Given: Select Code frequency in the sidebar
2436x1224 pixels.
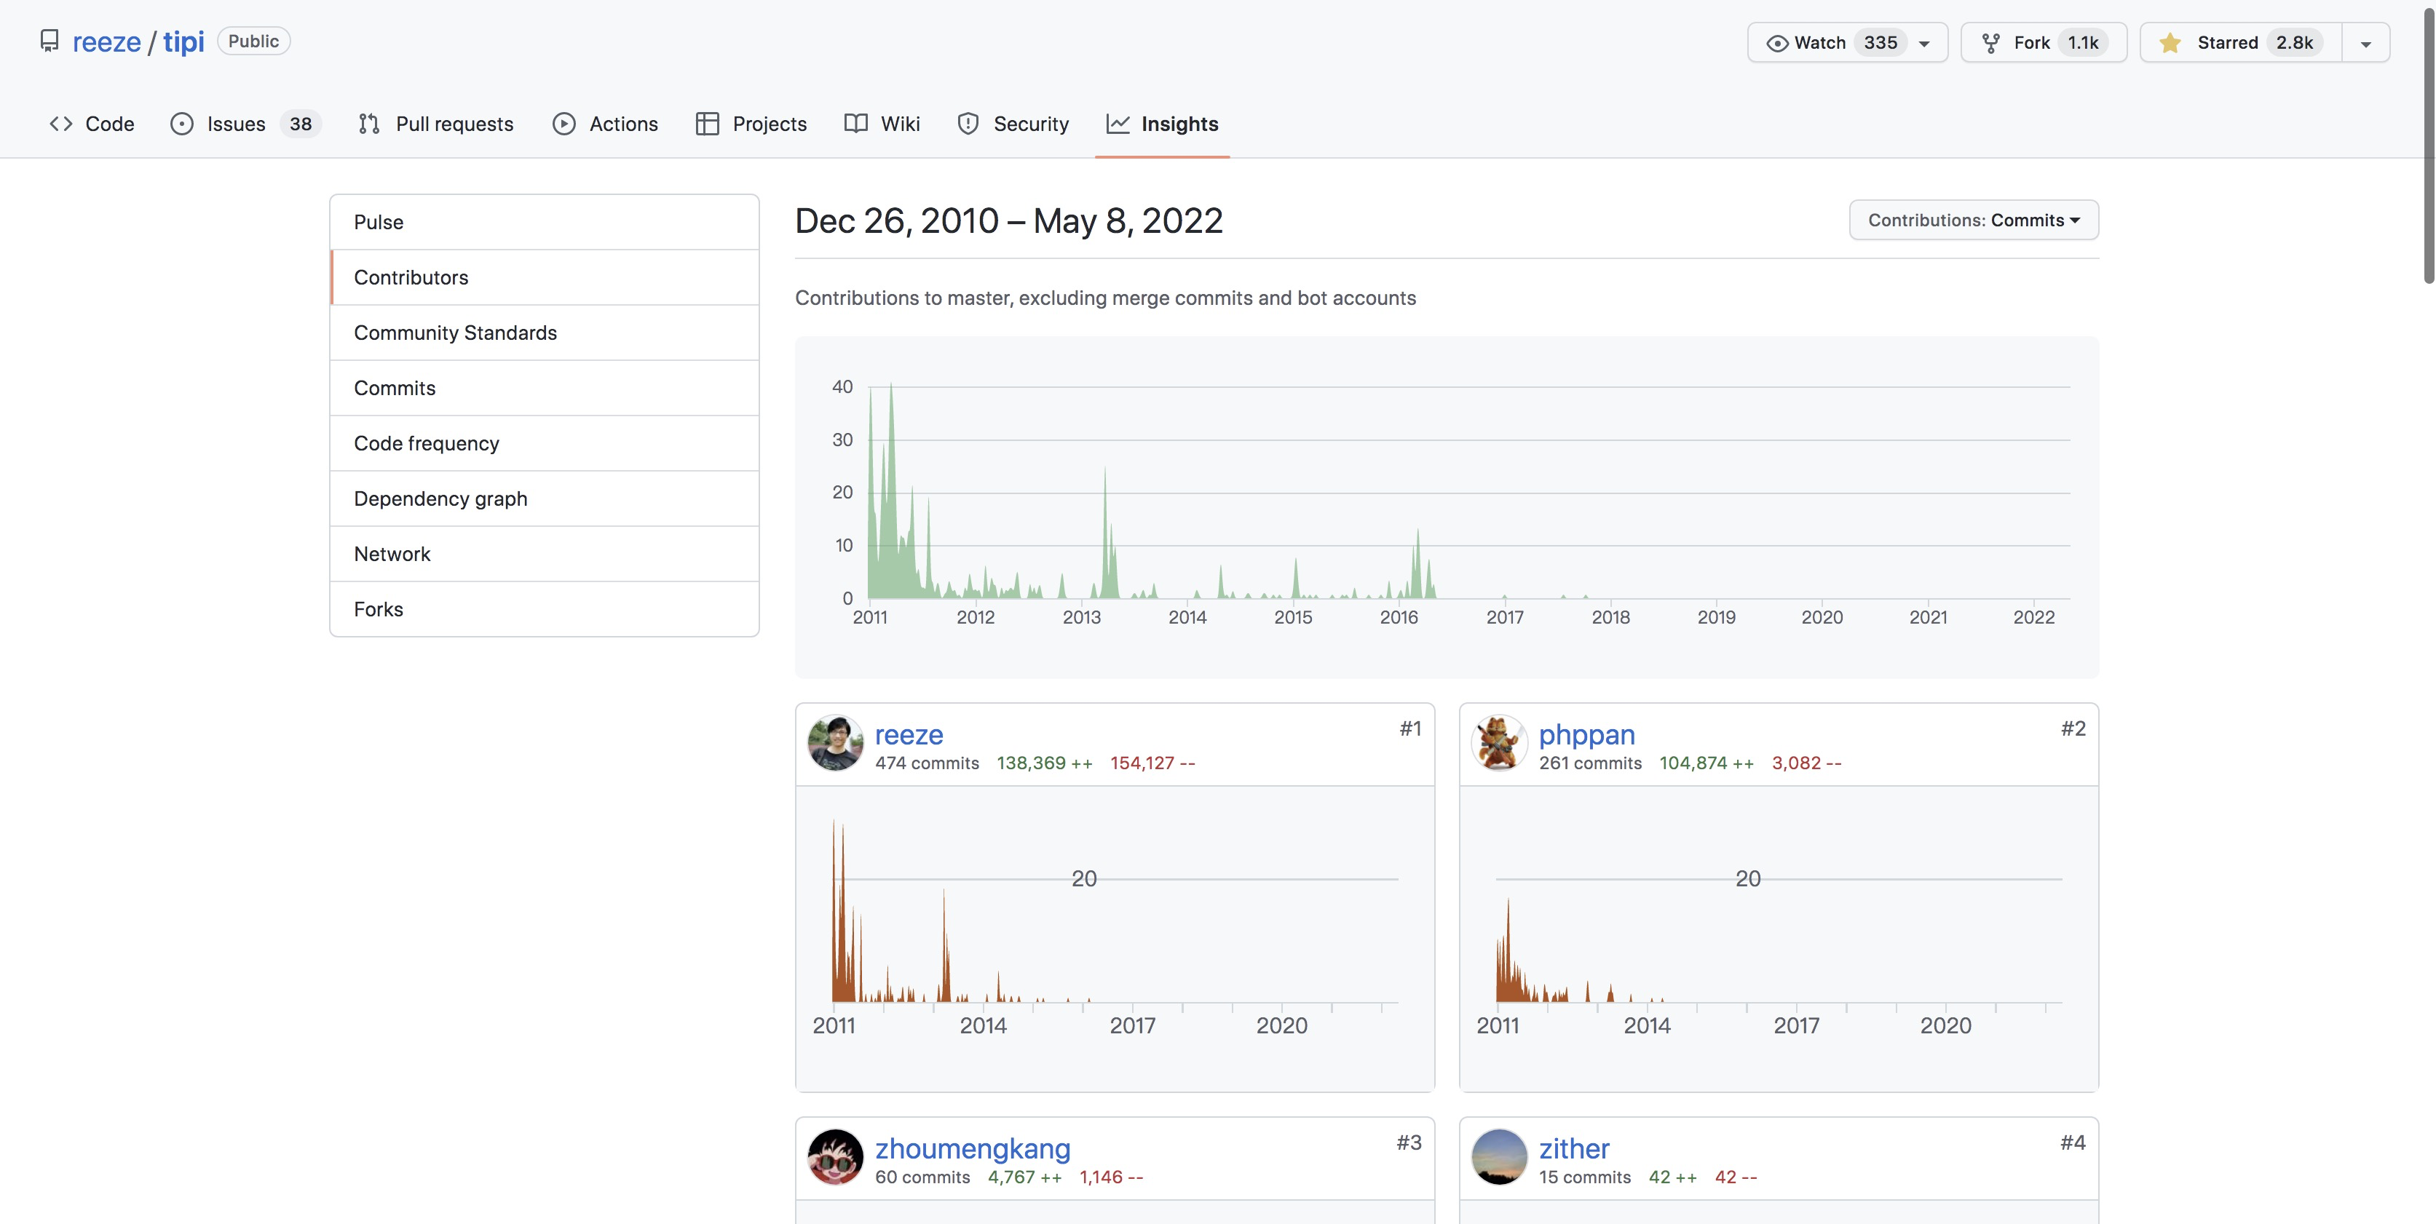Looking at the screenshot, I should point(427,443).
